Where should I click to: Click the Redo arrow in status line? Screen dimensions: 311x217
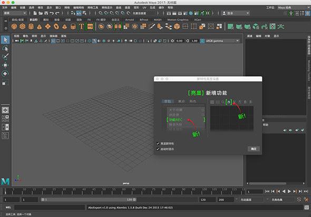click(x=57, y=13)
